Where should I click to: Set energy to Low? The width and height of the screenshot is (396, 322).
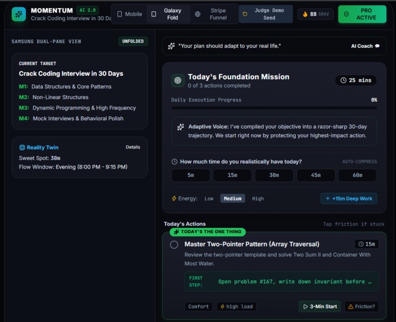click(x=209, y=198)
